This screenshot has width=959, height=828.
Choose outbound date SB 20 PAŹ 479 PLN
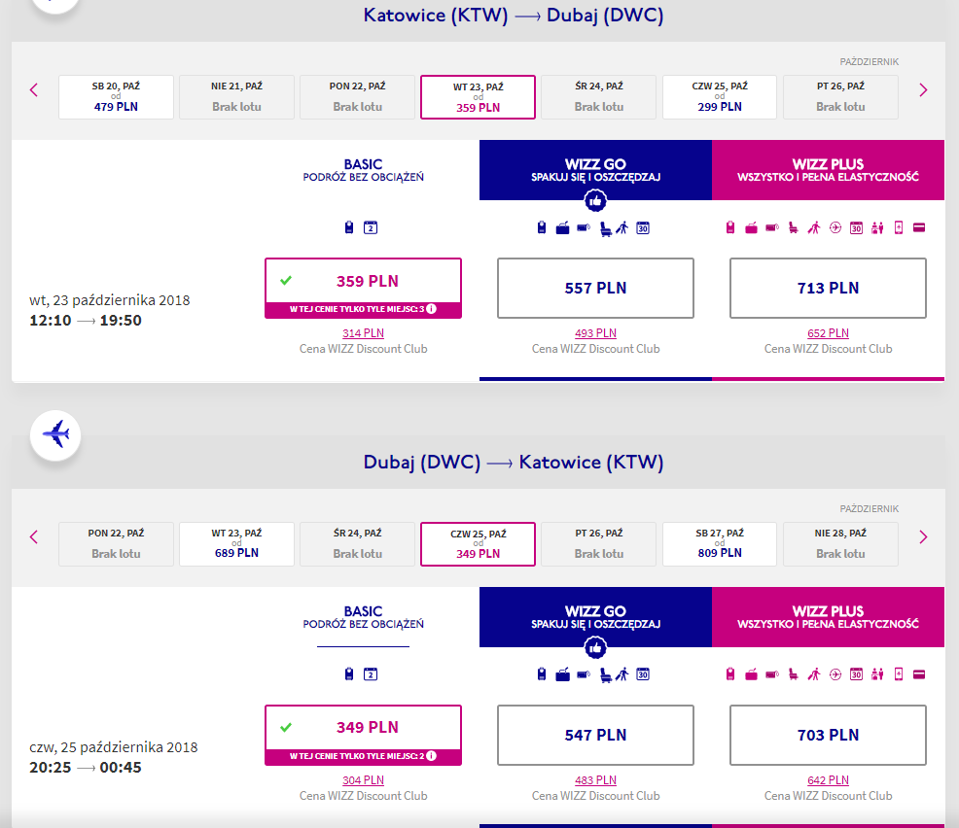pyautogui.click(x=116, y=97)
